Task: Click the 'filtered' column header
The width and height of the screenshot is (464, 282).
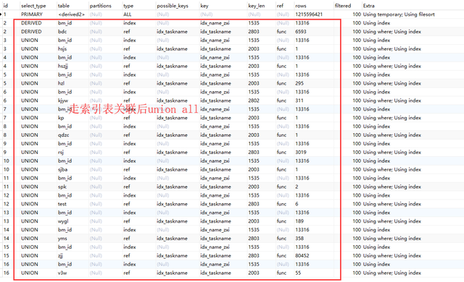Action: [x=343, y=6]
